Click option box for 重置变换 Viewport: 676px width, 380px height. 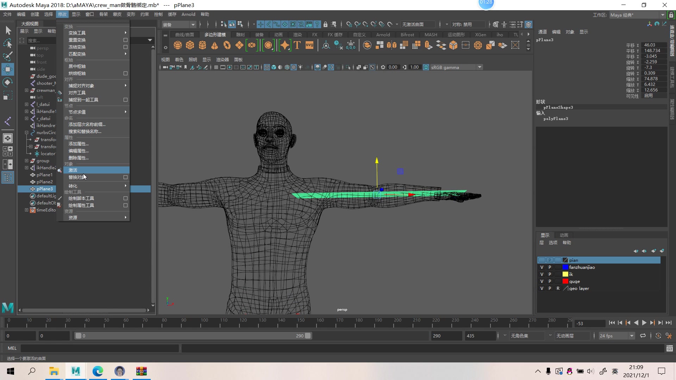tap(125, 40)
